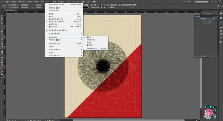Select the Free Transform tool

2,49
